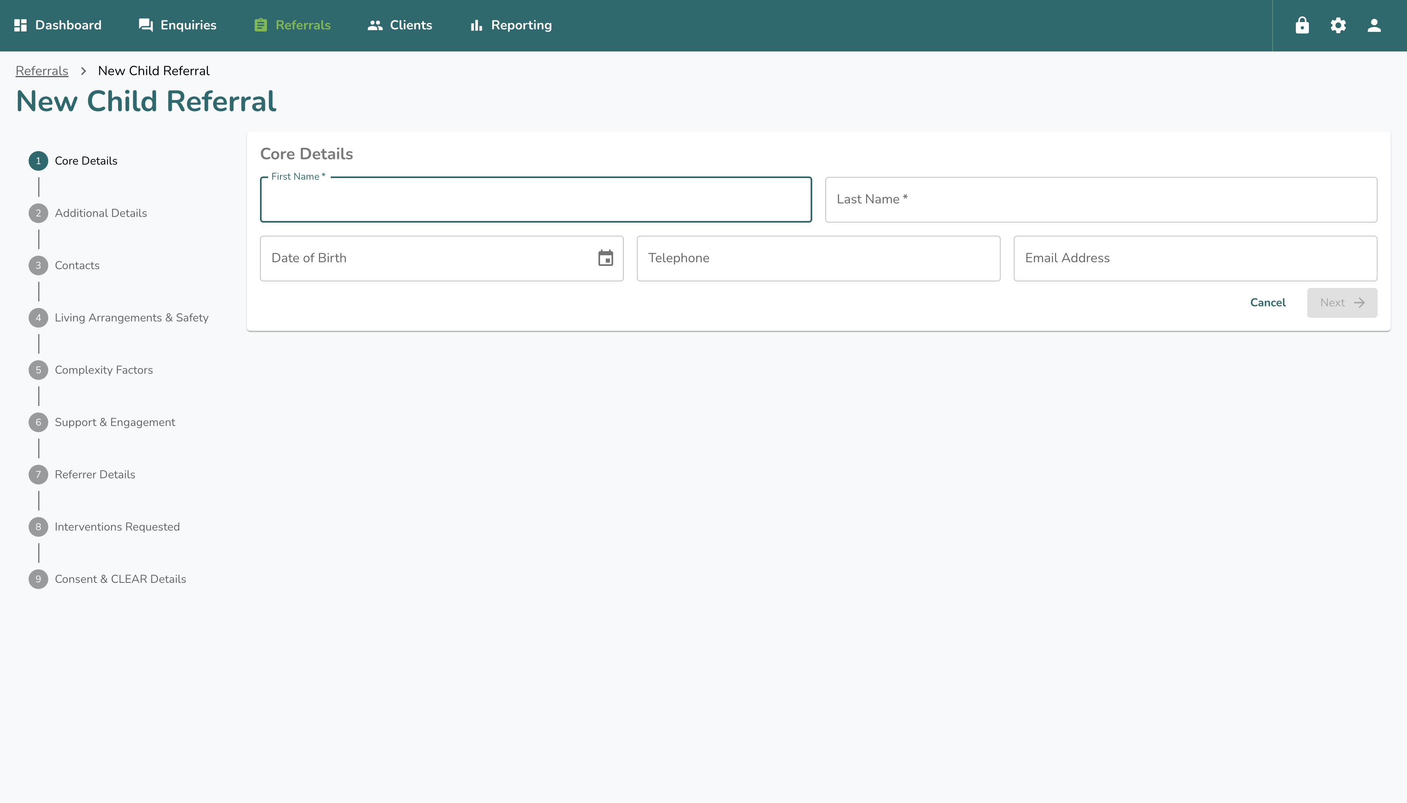Open settings gear icon

point(1338,25)
